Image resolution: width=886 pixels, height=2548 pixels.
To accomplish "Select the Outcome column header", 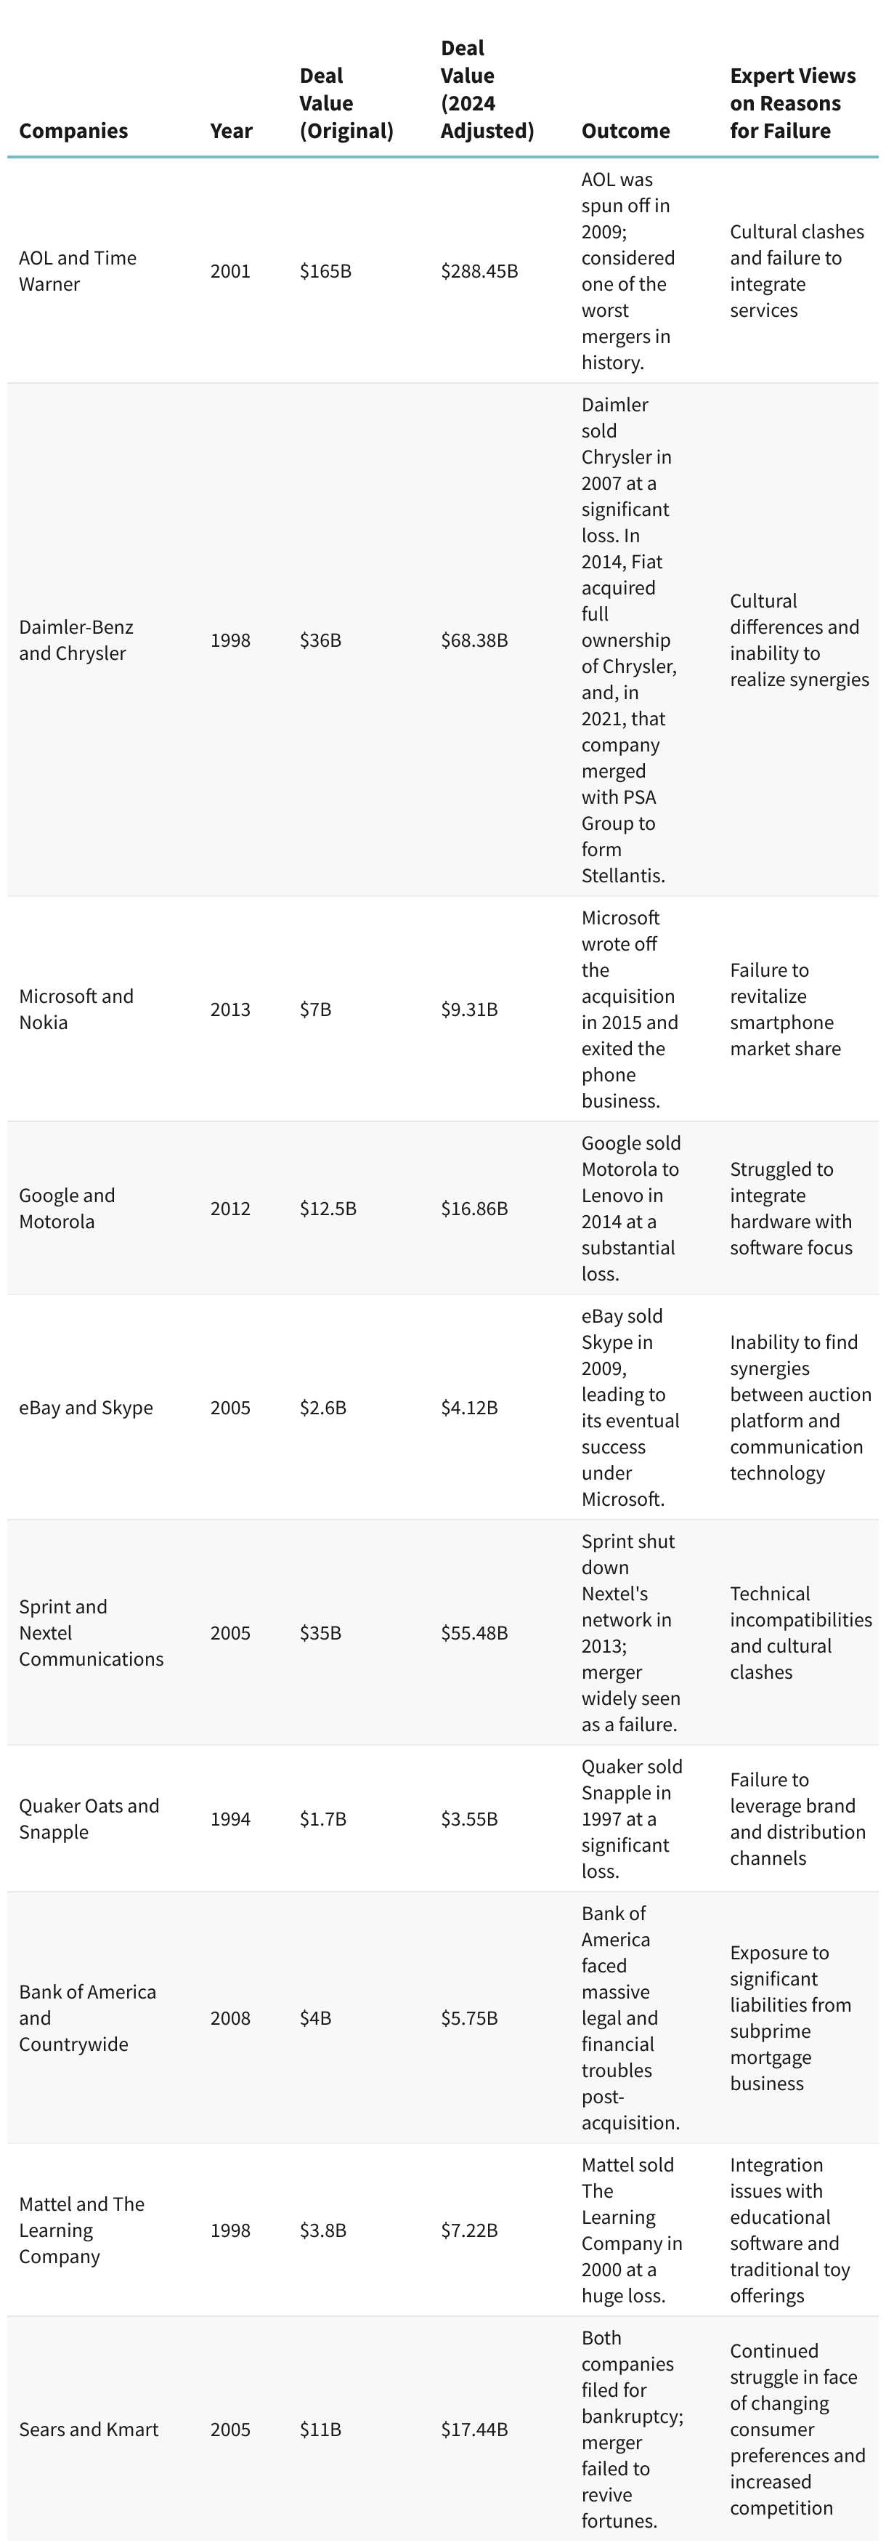I will click(625, 131).
